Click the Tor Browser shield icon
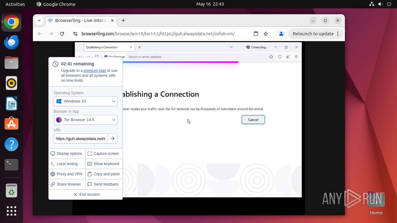 coord(280,57)
